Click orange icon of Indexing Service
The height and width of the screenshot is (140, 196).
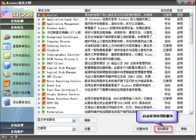(44, 46)
